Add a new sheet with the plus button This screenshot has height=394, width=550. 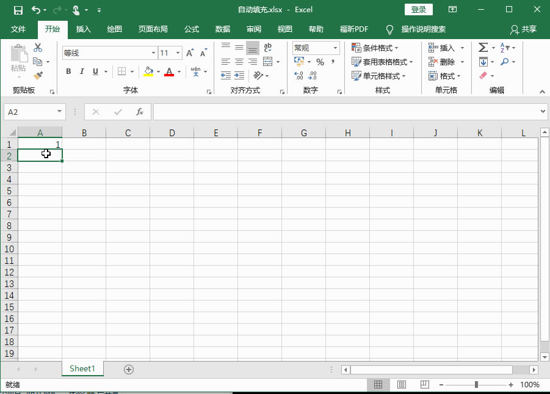pos(128,369)
